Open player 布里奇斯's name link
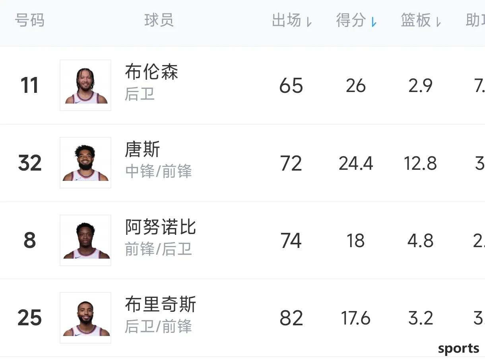 pos(161,305)
